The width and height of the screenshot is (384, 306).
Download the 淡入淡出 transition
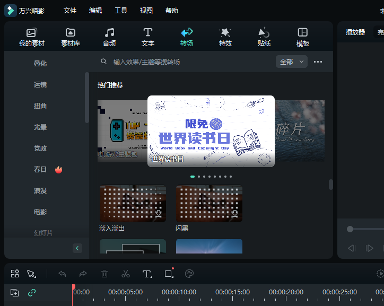[159, 214]
